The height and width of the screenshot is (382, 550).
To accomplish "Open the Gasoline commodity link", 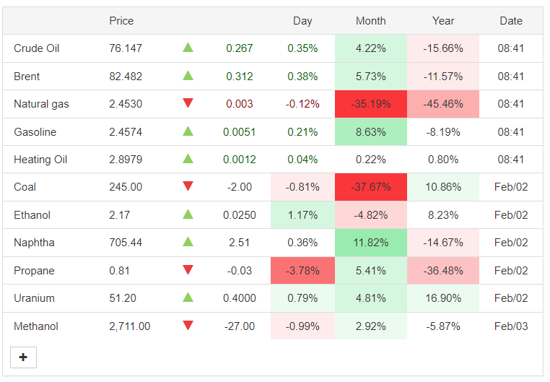I will (x=35, y=132).
